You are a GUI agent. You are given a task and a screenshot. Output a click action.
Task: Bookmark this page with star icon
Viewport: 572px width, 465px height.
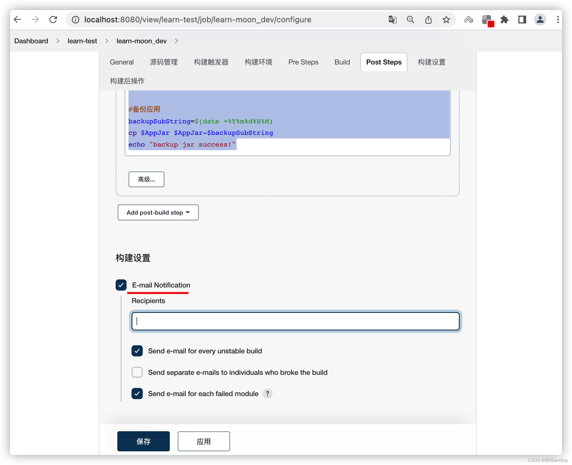click(446, 20)
